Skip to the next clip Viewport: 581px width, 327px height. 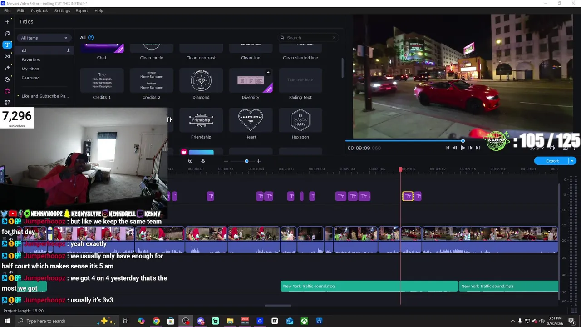click(478, 148)
